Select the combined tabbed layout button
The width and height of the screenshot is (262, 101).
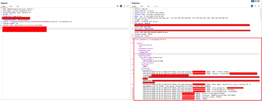click(258, 1)
